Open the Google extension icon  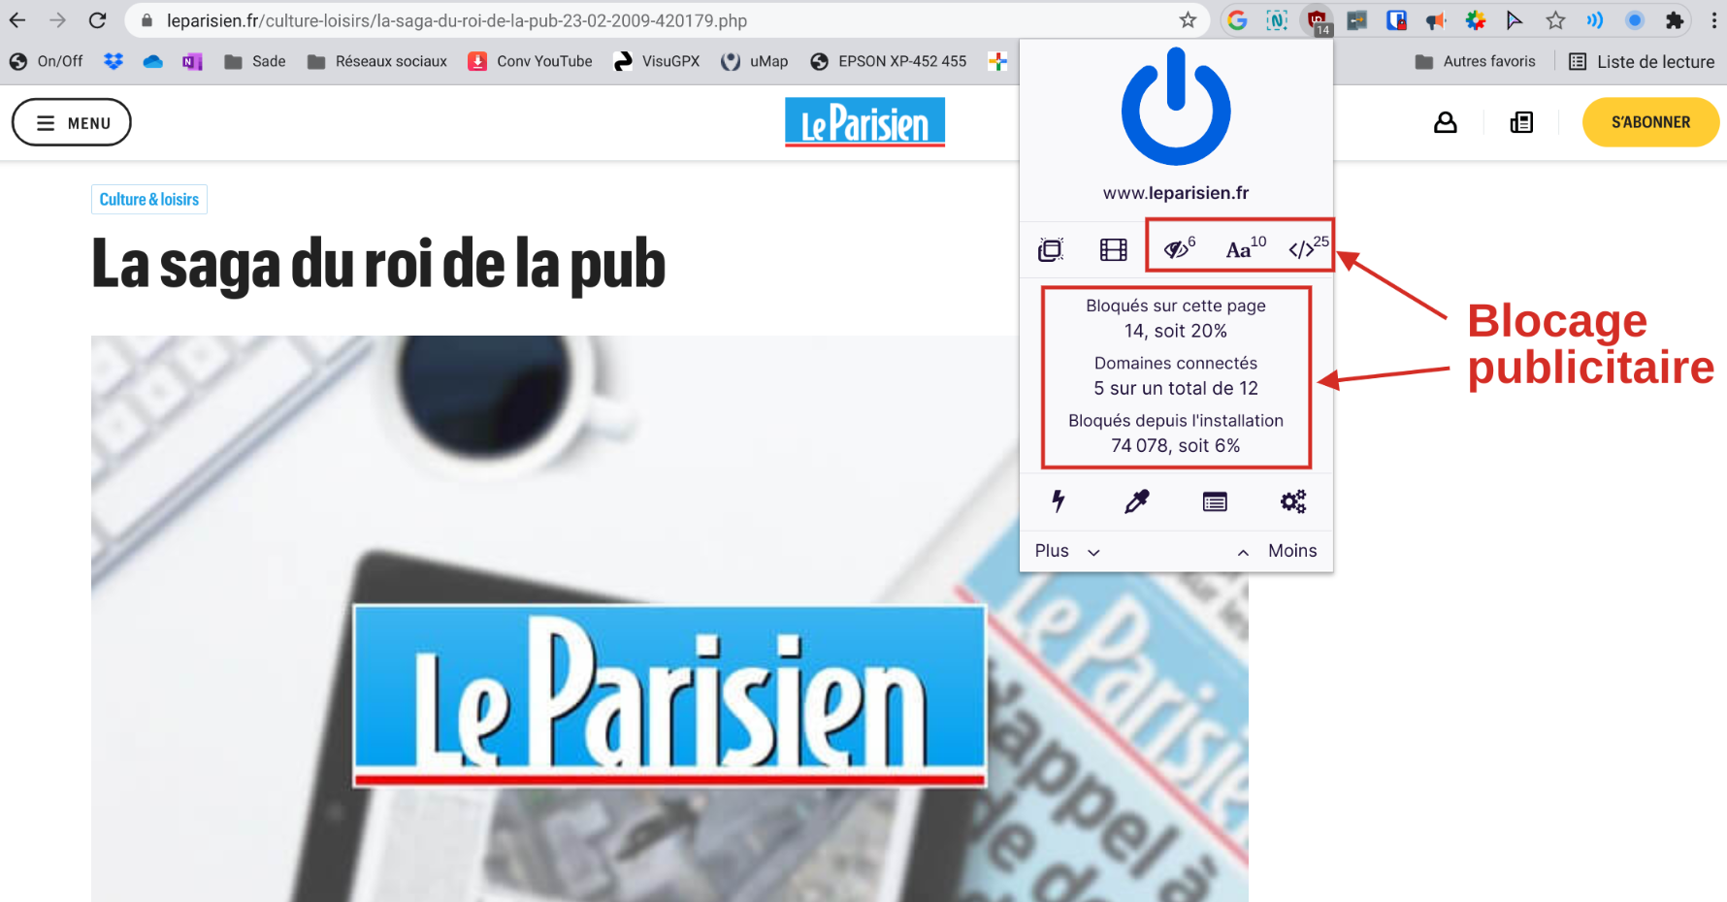1237,20
